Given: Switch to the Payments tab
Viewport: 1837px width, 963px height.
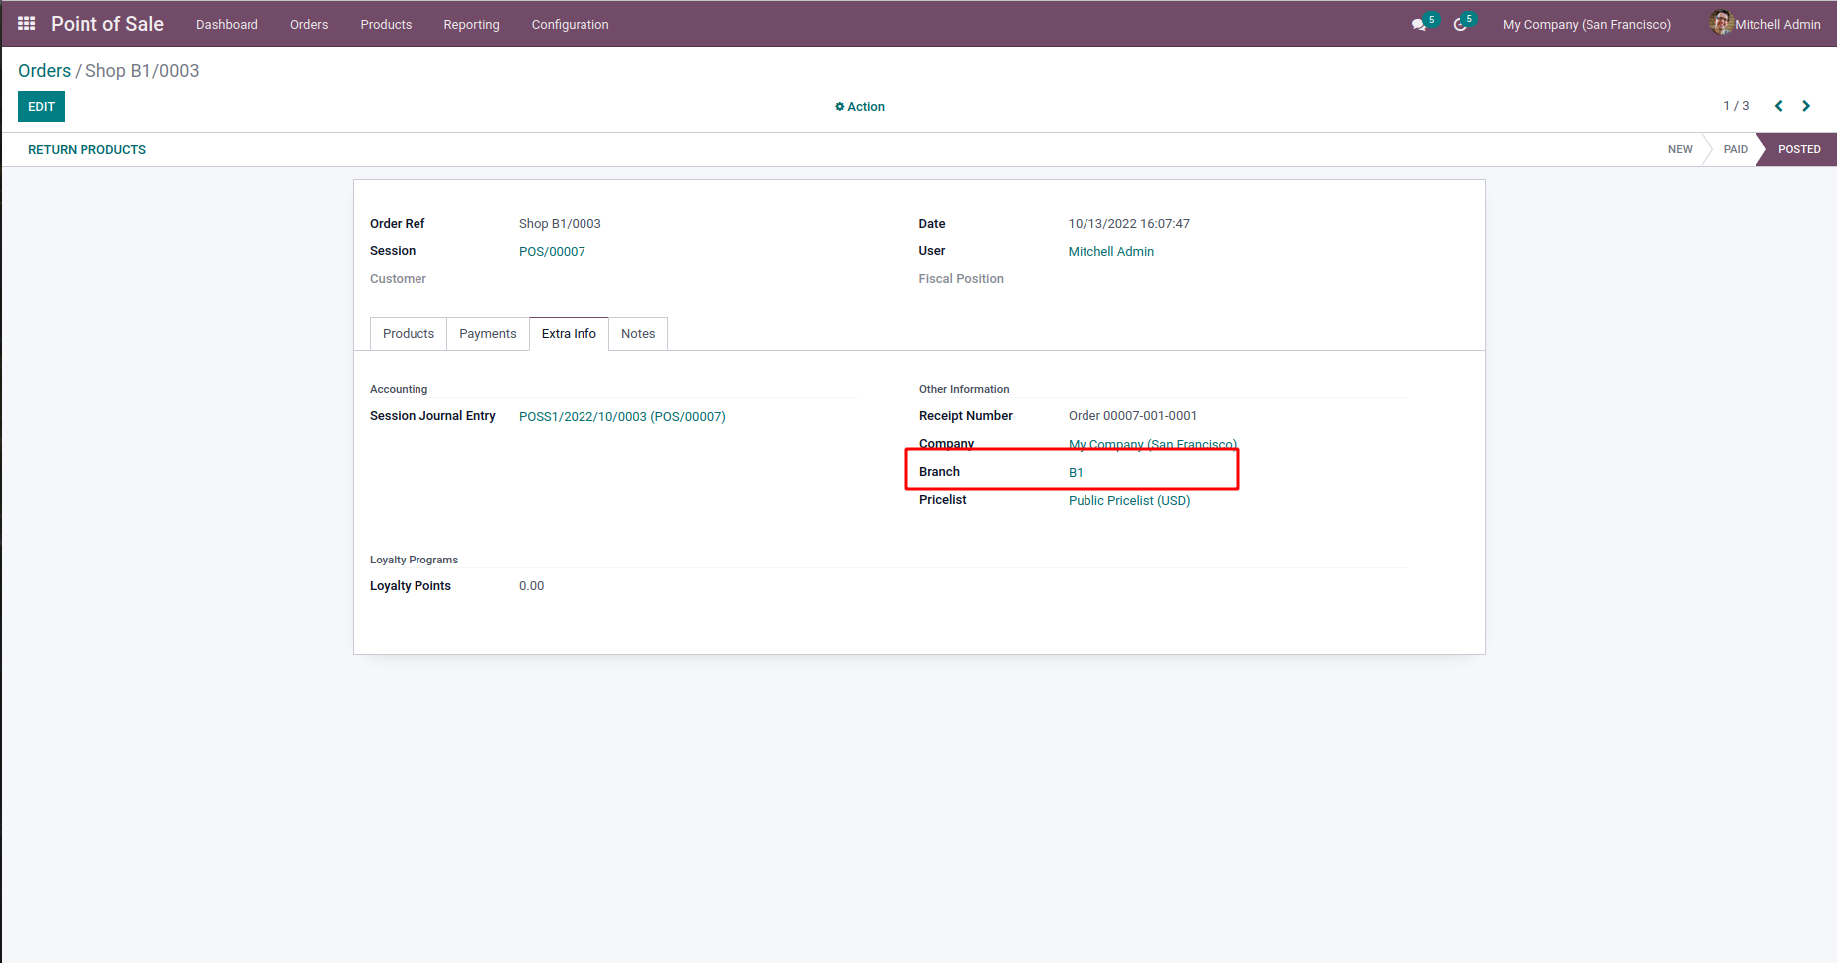Looking at the screenshot, I should pos(487,334).
